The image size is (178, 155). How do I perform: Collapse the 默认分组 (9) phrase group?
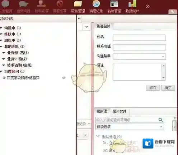click(98, 136)
